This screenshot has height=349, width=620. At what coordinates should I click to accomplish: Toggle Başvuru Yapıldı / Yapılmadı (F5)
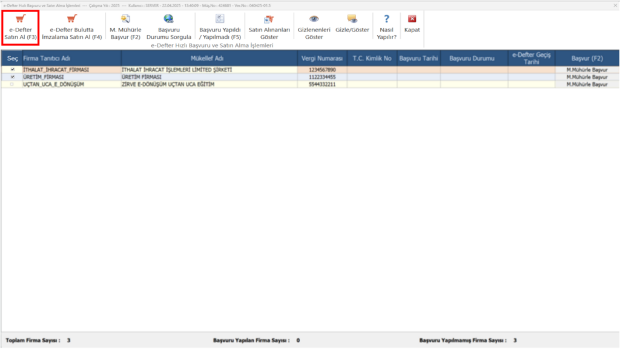220,27
